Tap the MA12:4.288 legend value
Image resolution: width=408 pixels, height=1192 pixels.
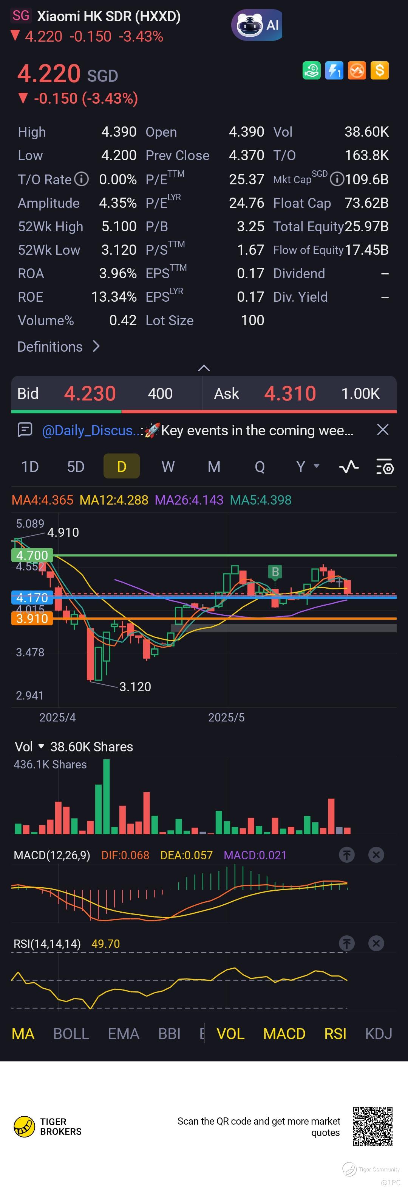point(114,500)
